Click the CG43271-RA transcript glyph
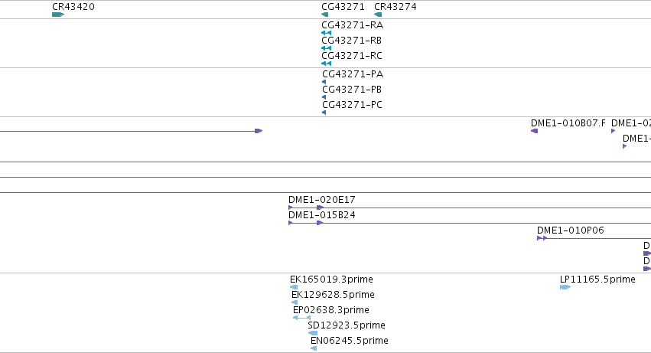The image size is (651, 353). pyautogui.click(x=327, y=33)
